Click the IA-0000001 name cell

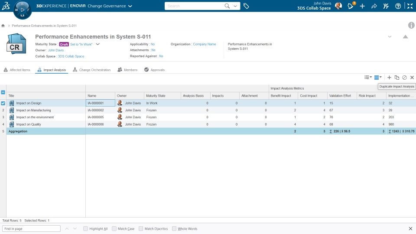click(100, 103)
